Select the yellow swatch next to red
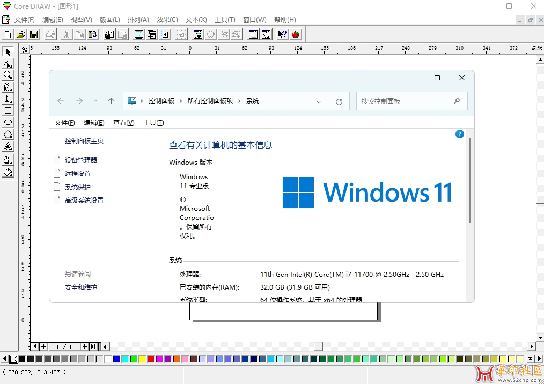The image size is (544, 384). [142, 359]
